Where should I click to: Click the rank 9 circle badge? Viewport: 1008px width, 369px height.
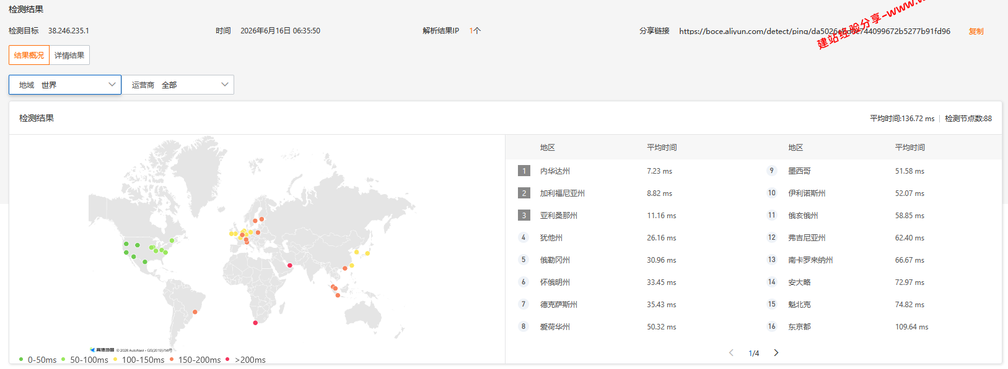[x=771, y=171]
